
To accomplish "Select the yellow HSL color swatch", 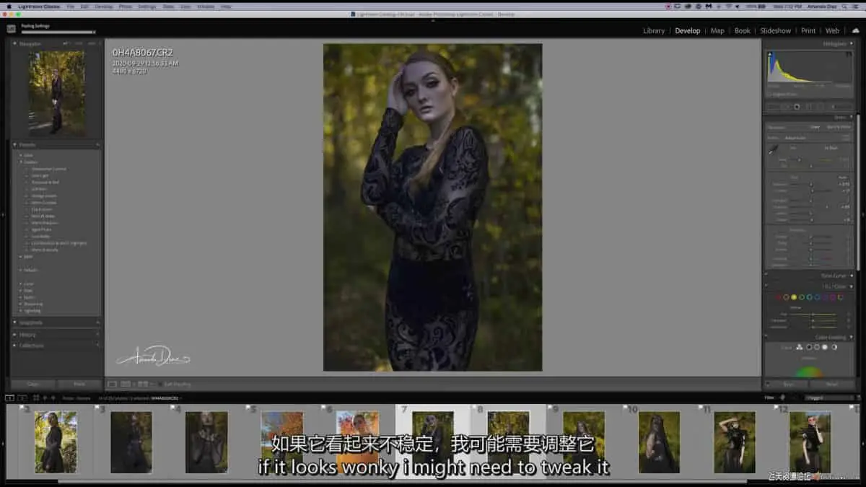I will [x=794, y=297].
